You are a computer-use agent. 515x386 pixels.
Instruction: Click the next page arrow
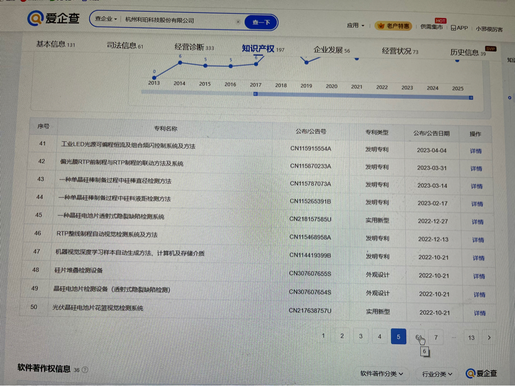click(x=489, y=338)
